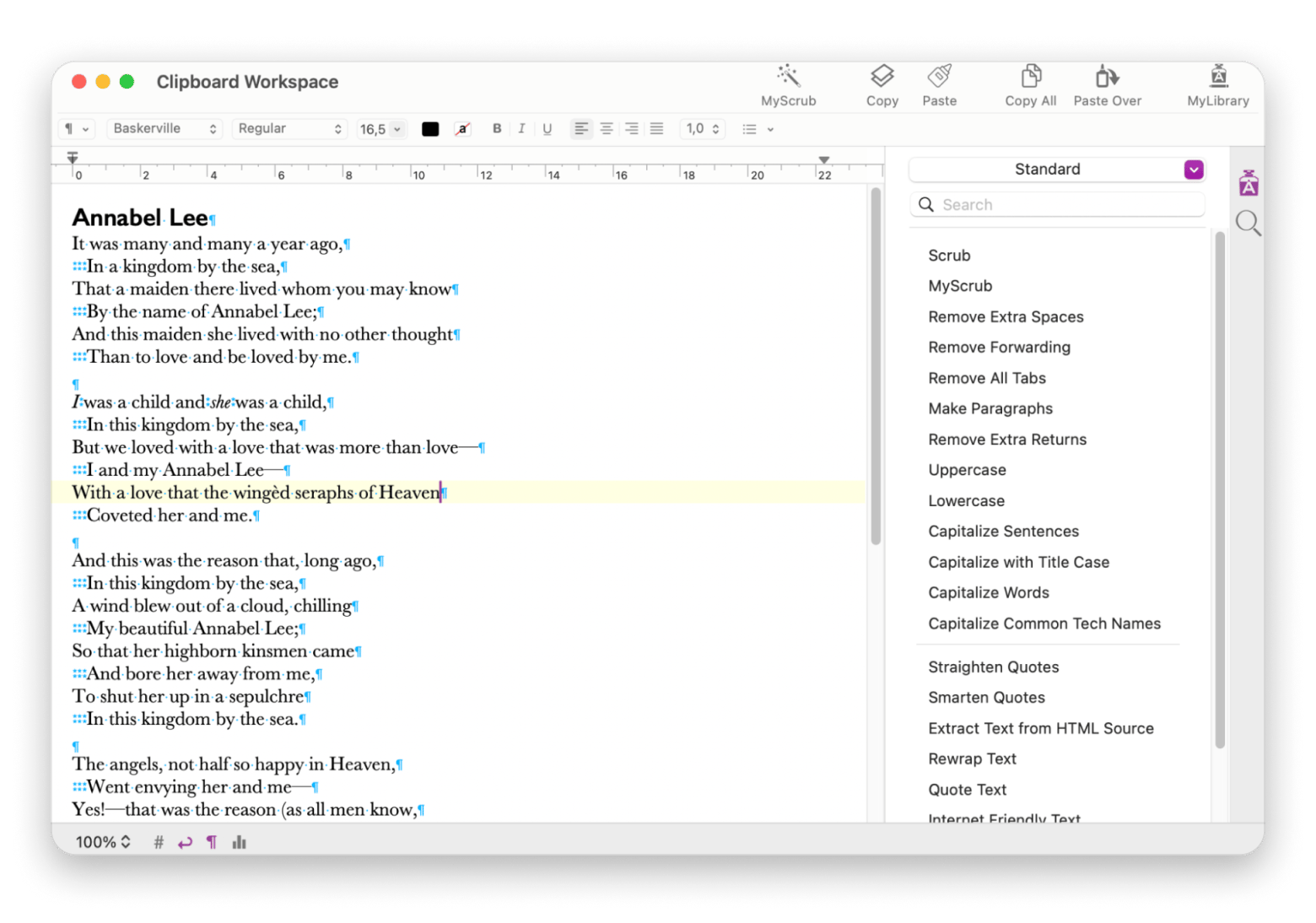Show character count using the # status icon
1316x923 pixels.
(x=158, y=841)
